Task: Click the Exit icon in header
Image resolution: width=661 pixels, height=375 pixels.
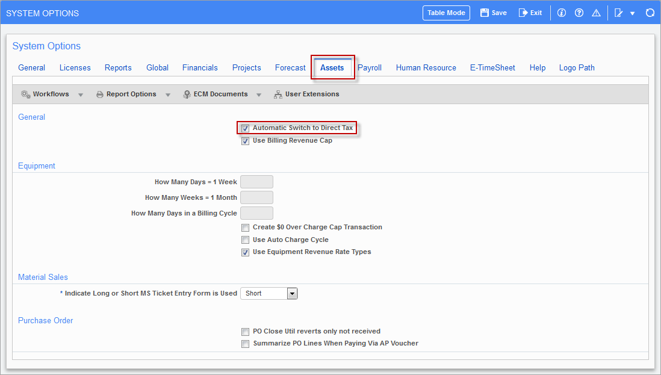Action: [x=523, y=13]
